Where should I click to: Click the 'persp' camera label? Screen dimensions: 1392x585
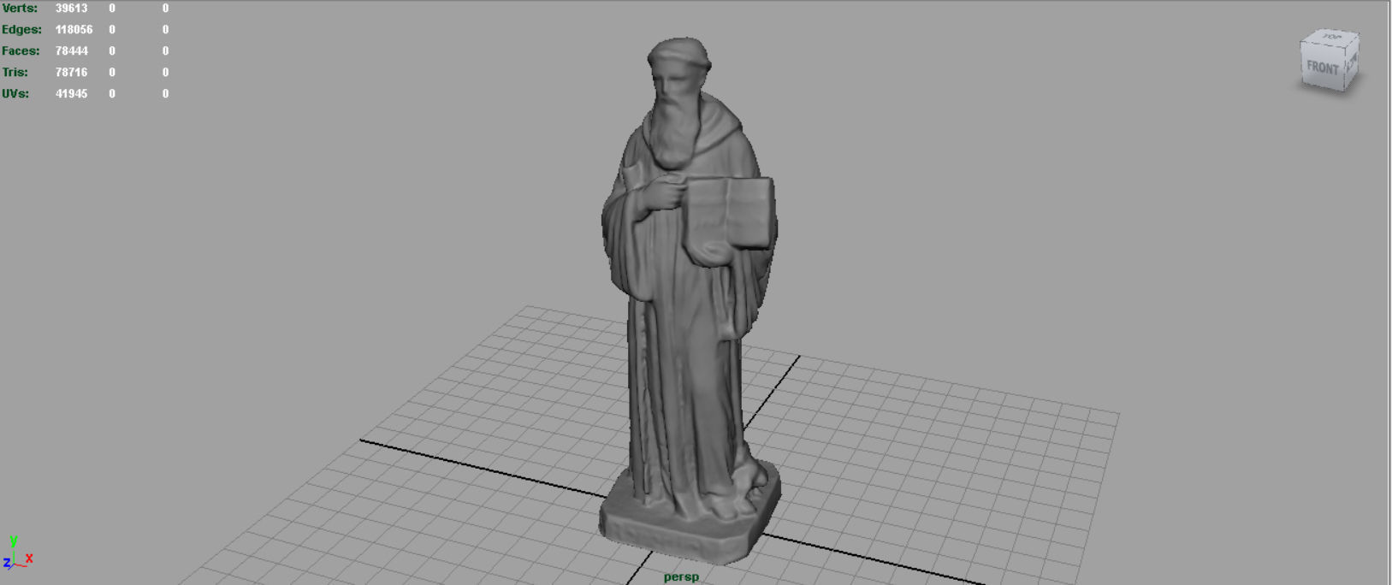681,577
